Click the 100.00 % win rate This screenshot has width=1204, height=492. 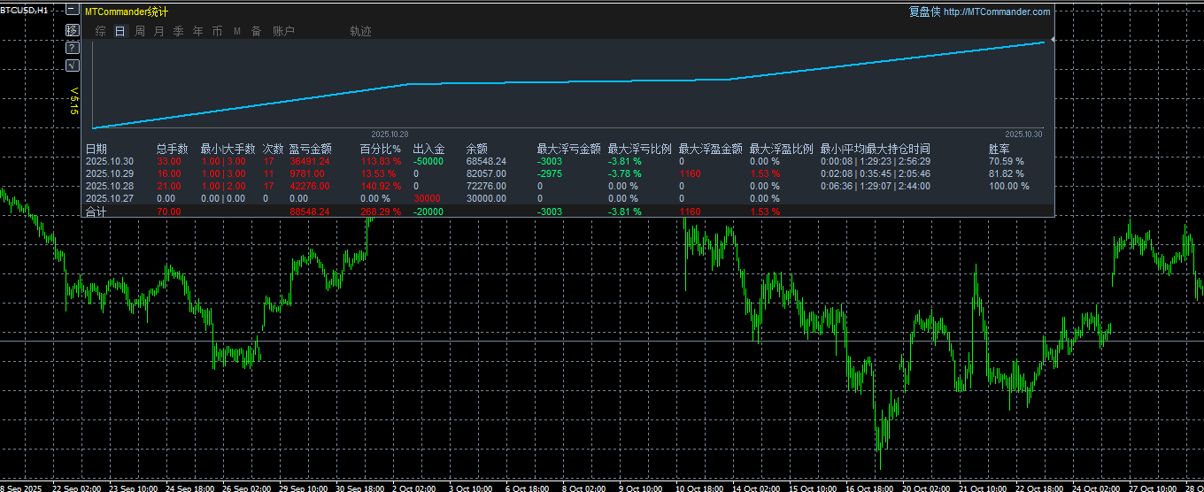point(1009,186)
